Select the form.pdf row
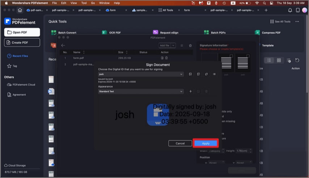Image resolution: width=309 pixels, height=178 pixels. 126,58
